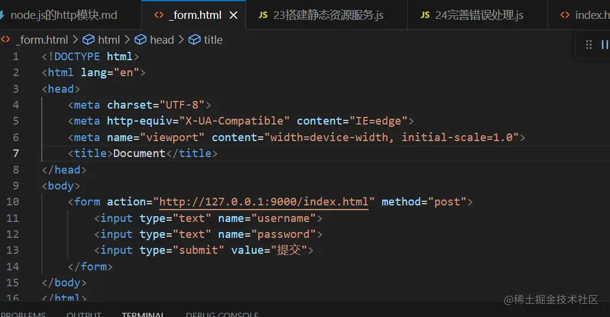This screenshot has width=610, height=317.
Task: Click the "提交" value on line 13
Action: click(x=289, y=250)
